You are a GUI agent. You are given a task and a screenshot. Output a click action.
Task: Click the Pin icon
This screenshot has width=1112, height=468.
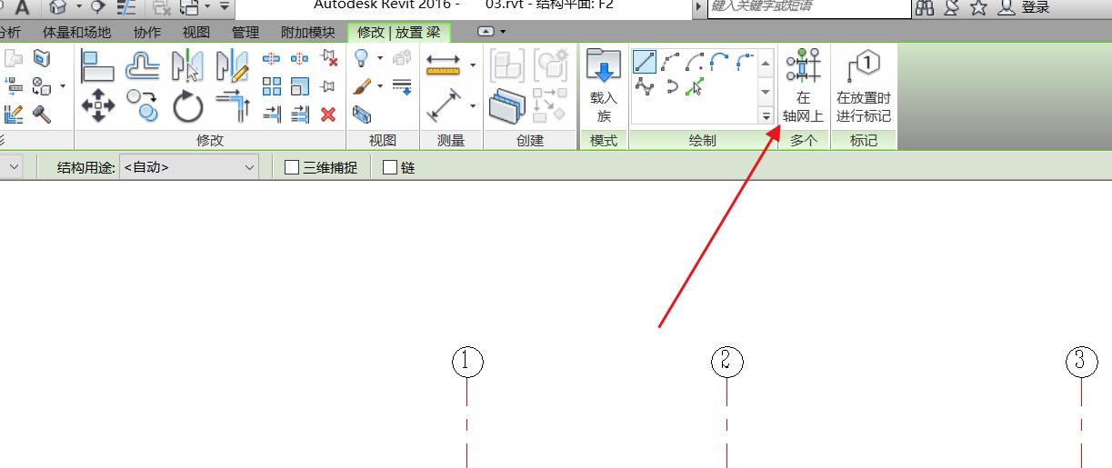click(x=329, y=87)
